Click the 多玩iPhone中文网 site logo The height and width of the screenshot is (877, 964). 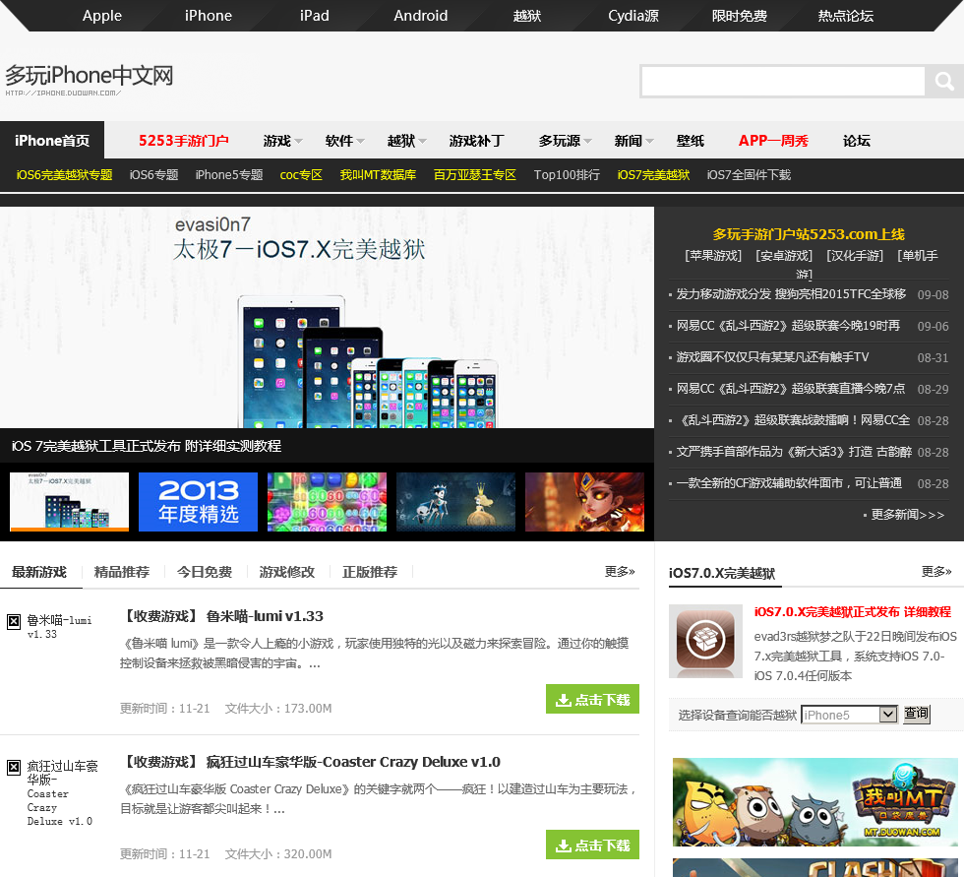90,80
